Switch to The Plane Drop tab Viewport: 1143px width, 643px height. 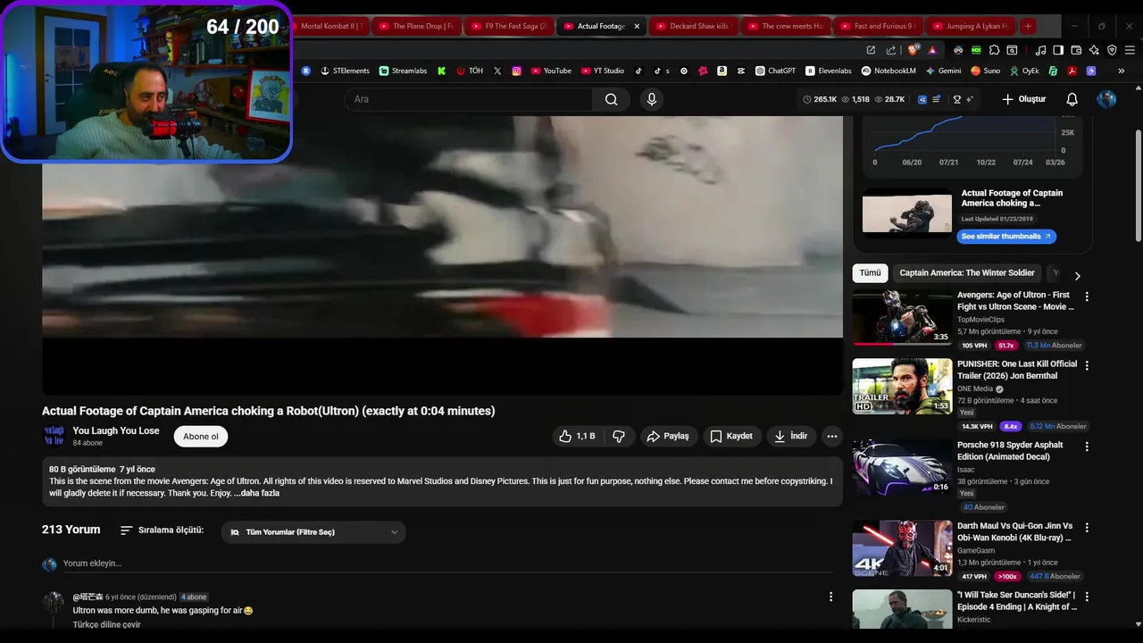point(416,26)
